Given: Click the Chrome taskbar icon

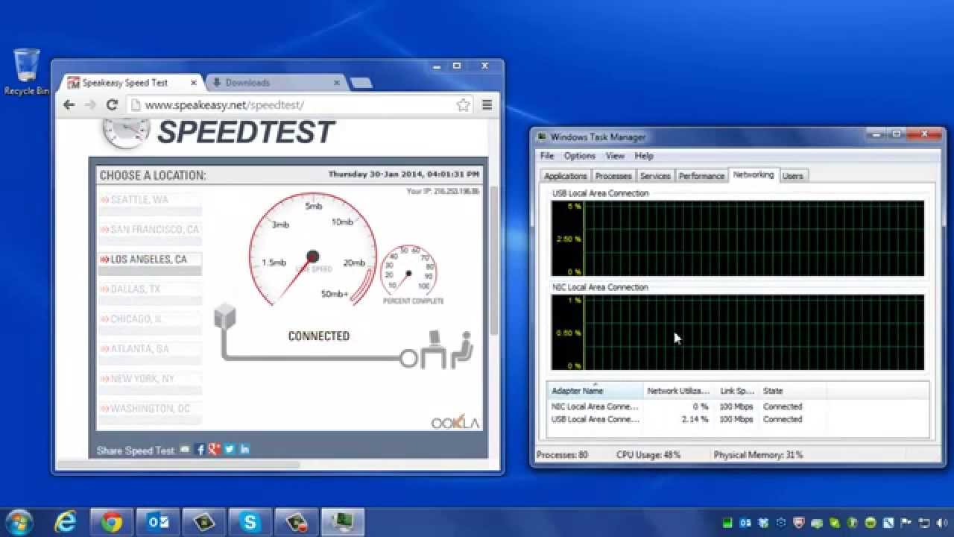Looking at the screenshot, I should 112,522.
